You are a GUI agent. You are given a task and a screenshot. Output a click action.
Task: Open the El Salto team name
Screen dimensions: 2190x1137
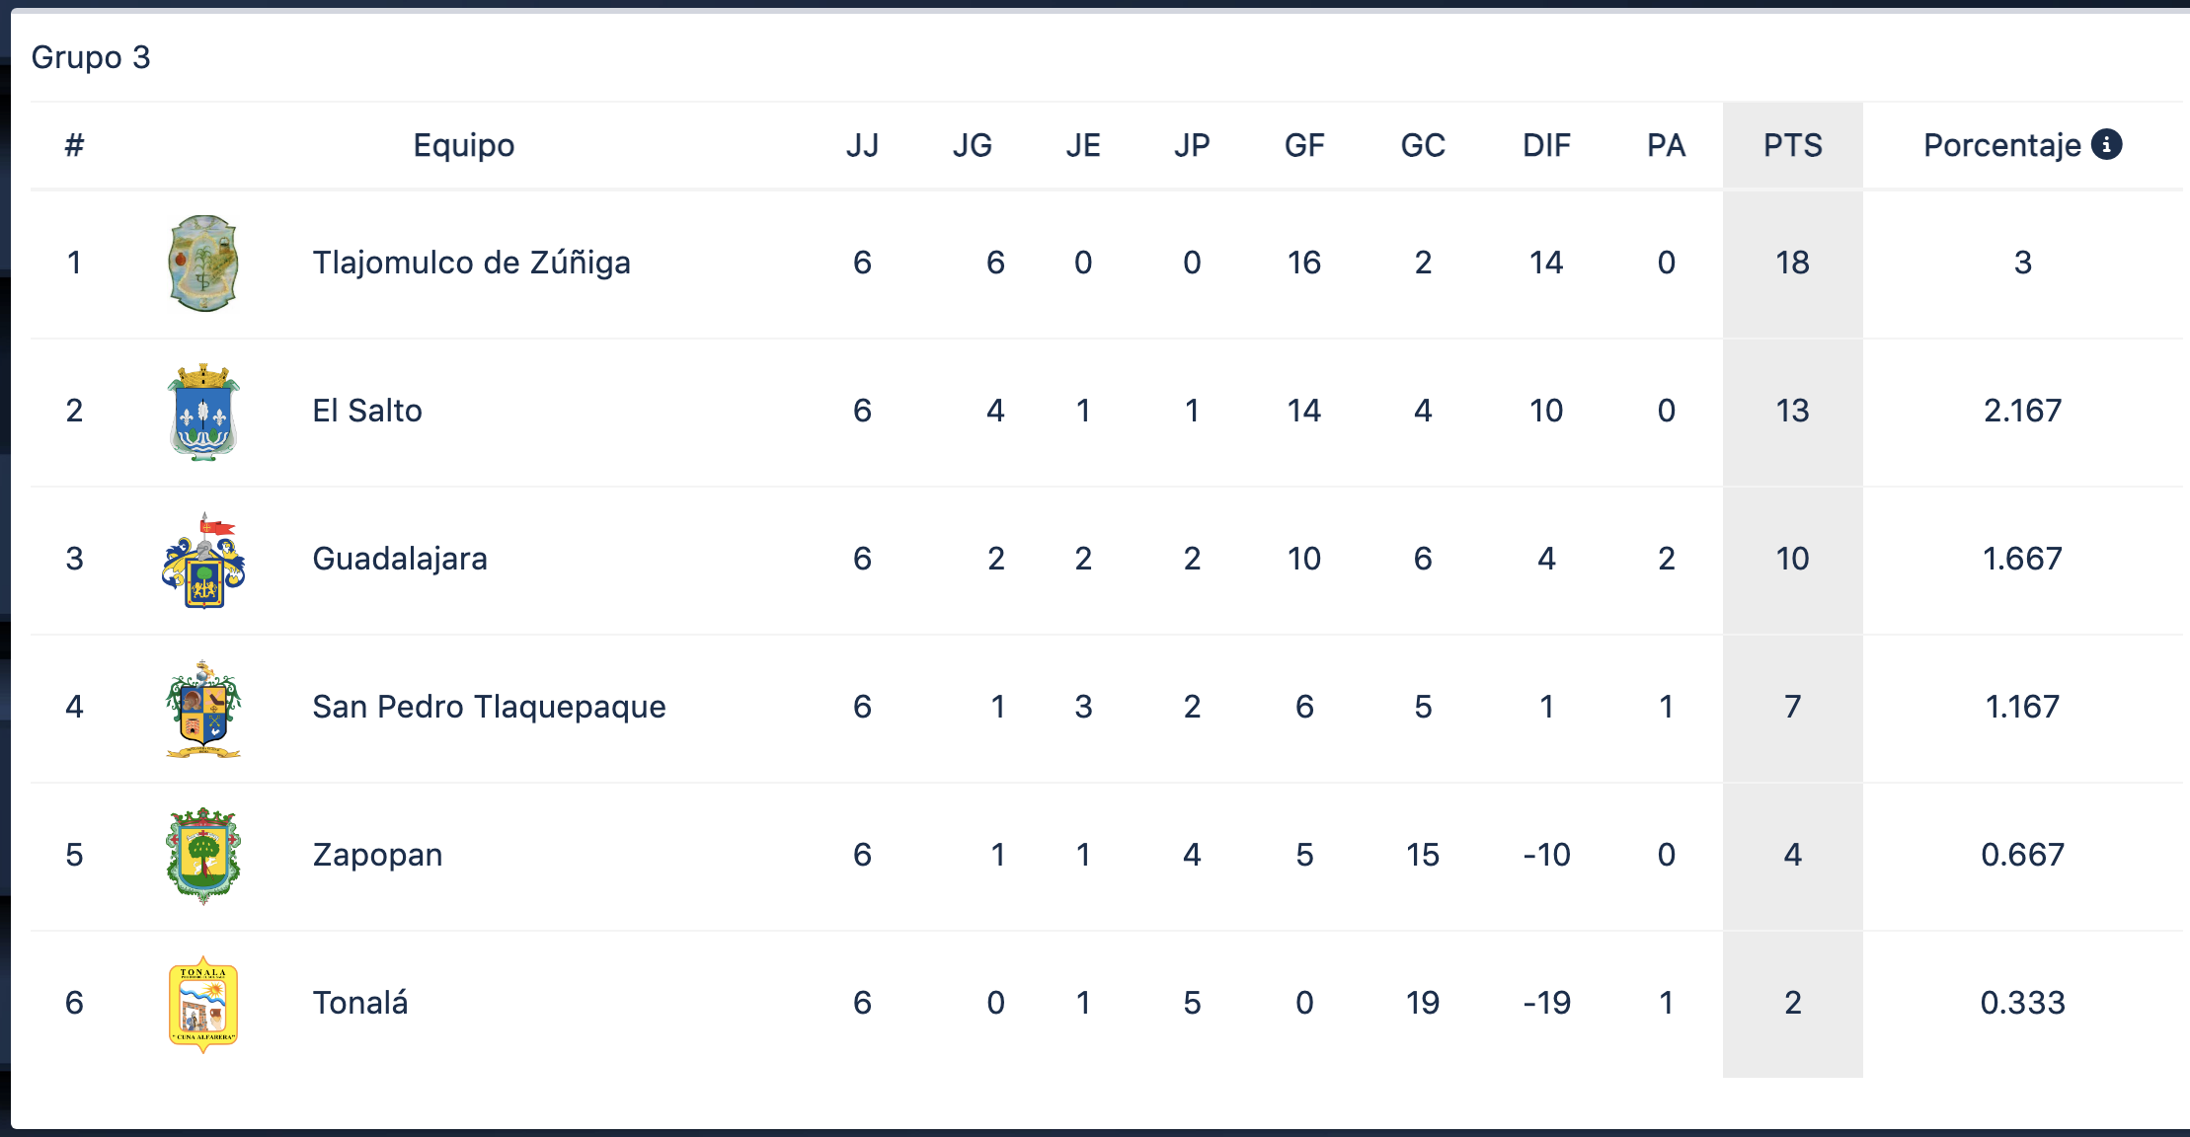(x=367, y=412)
